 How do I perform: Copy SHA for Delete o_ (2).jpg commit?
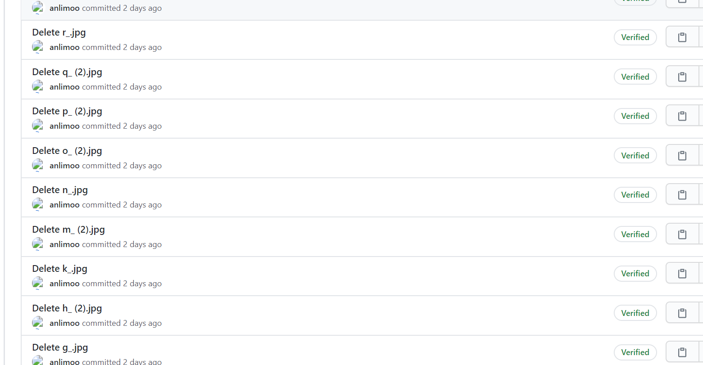click(682, 156)
